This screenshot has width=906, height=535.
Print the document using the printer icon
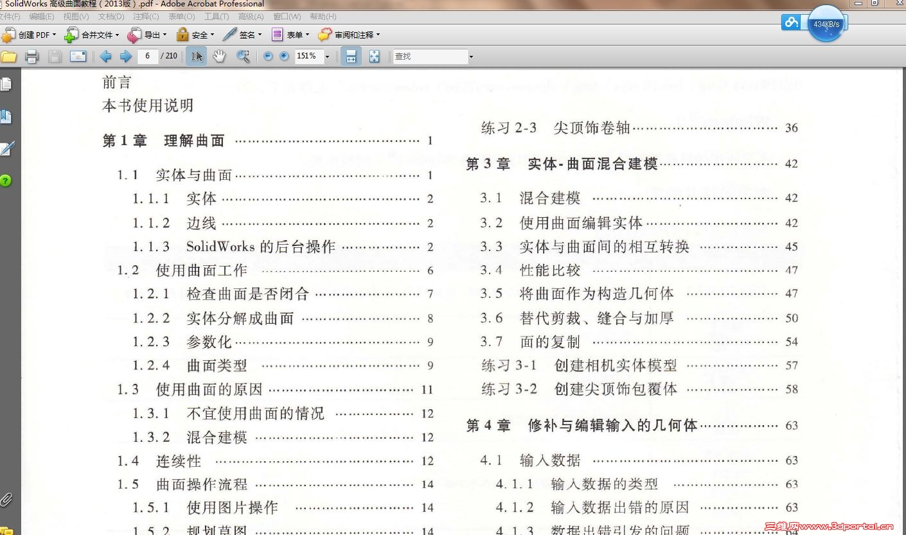[32, 57]
